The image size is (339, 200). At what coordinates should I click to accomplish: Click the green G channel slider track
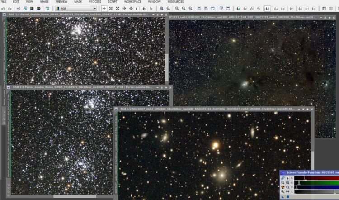coord(316,183)
